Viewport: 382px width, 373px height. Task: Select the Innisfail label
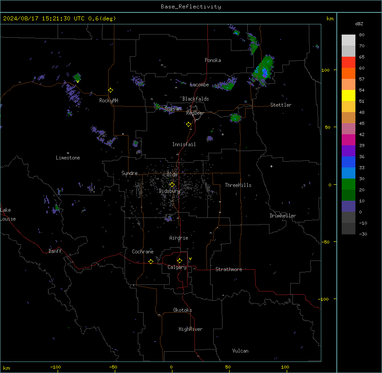184,144
